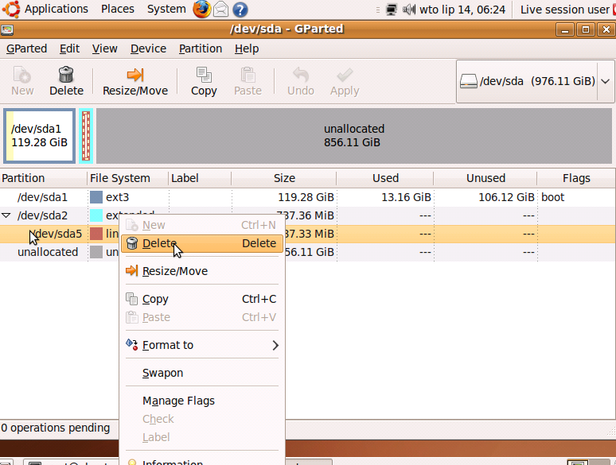The width and height of the screenshot is (616, 465).
Task: Sort by the Used column header
Action: click(385, 178)
